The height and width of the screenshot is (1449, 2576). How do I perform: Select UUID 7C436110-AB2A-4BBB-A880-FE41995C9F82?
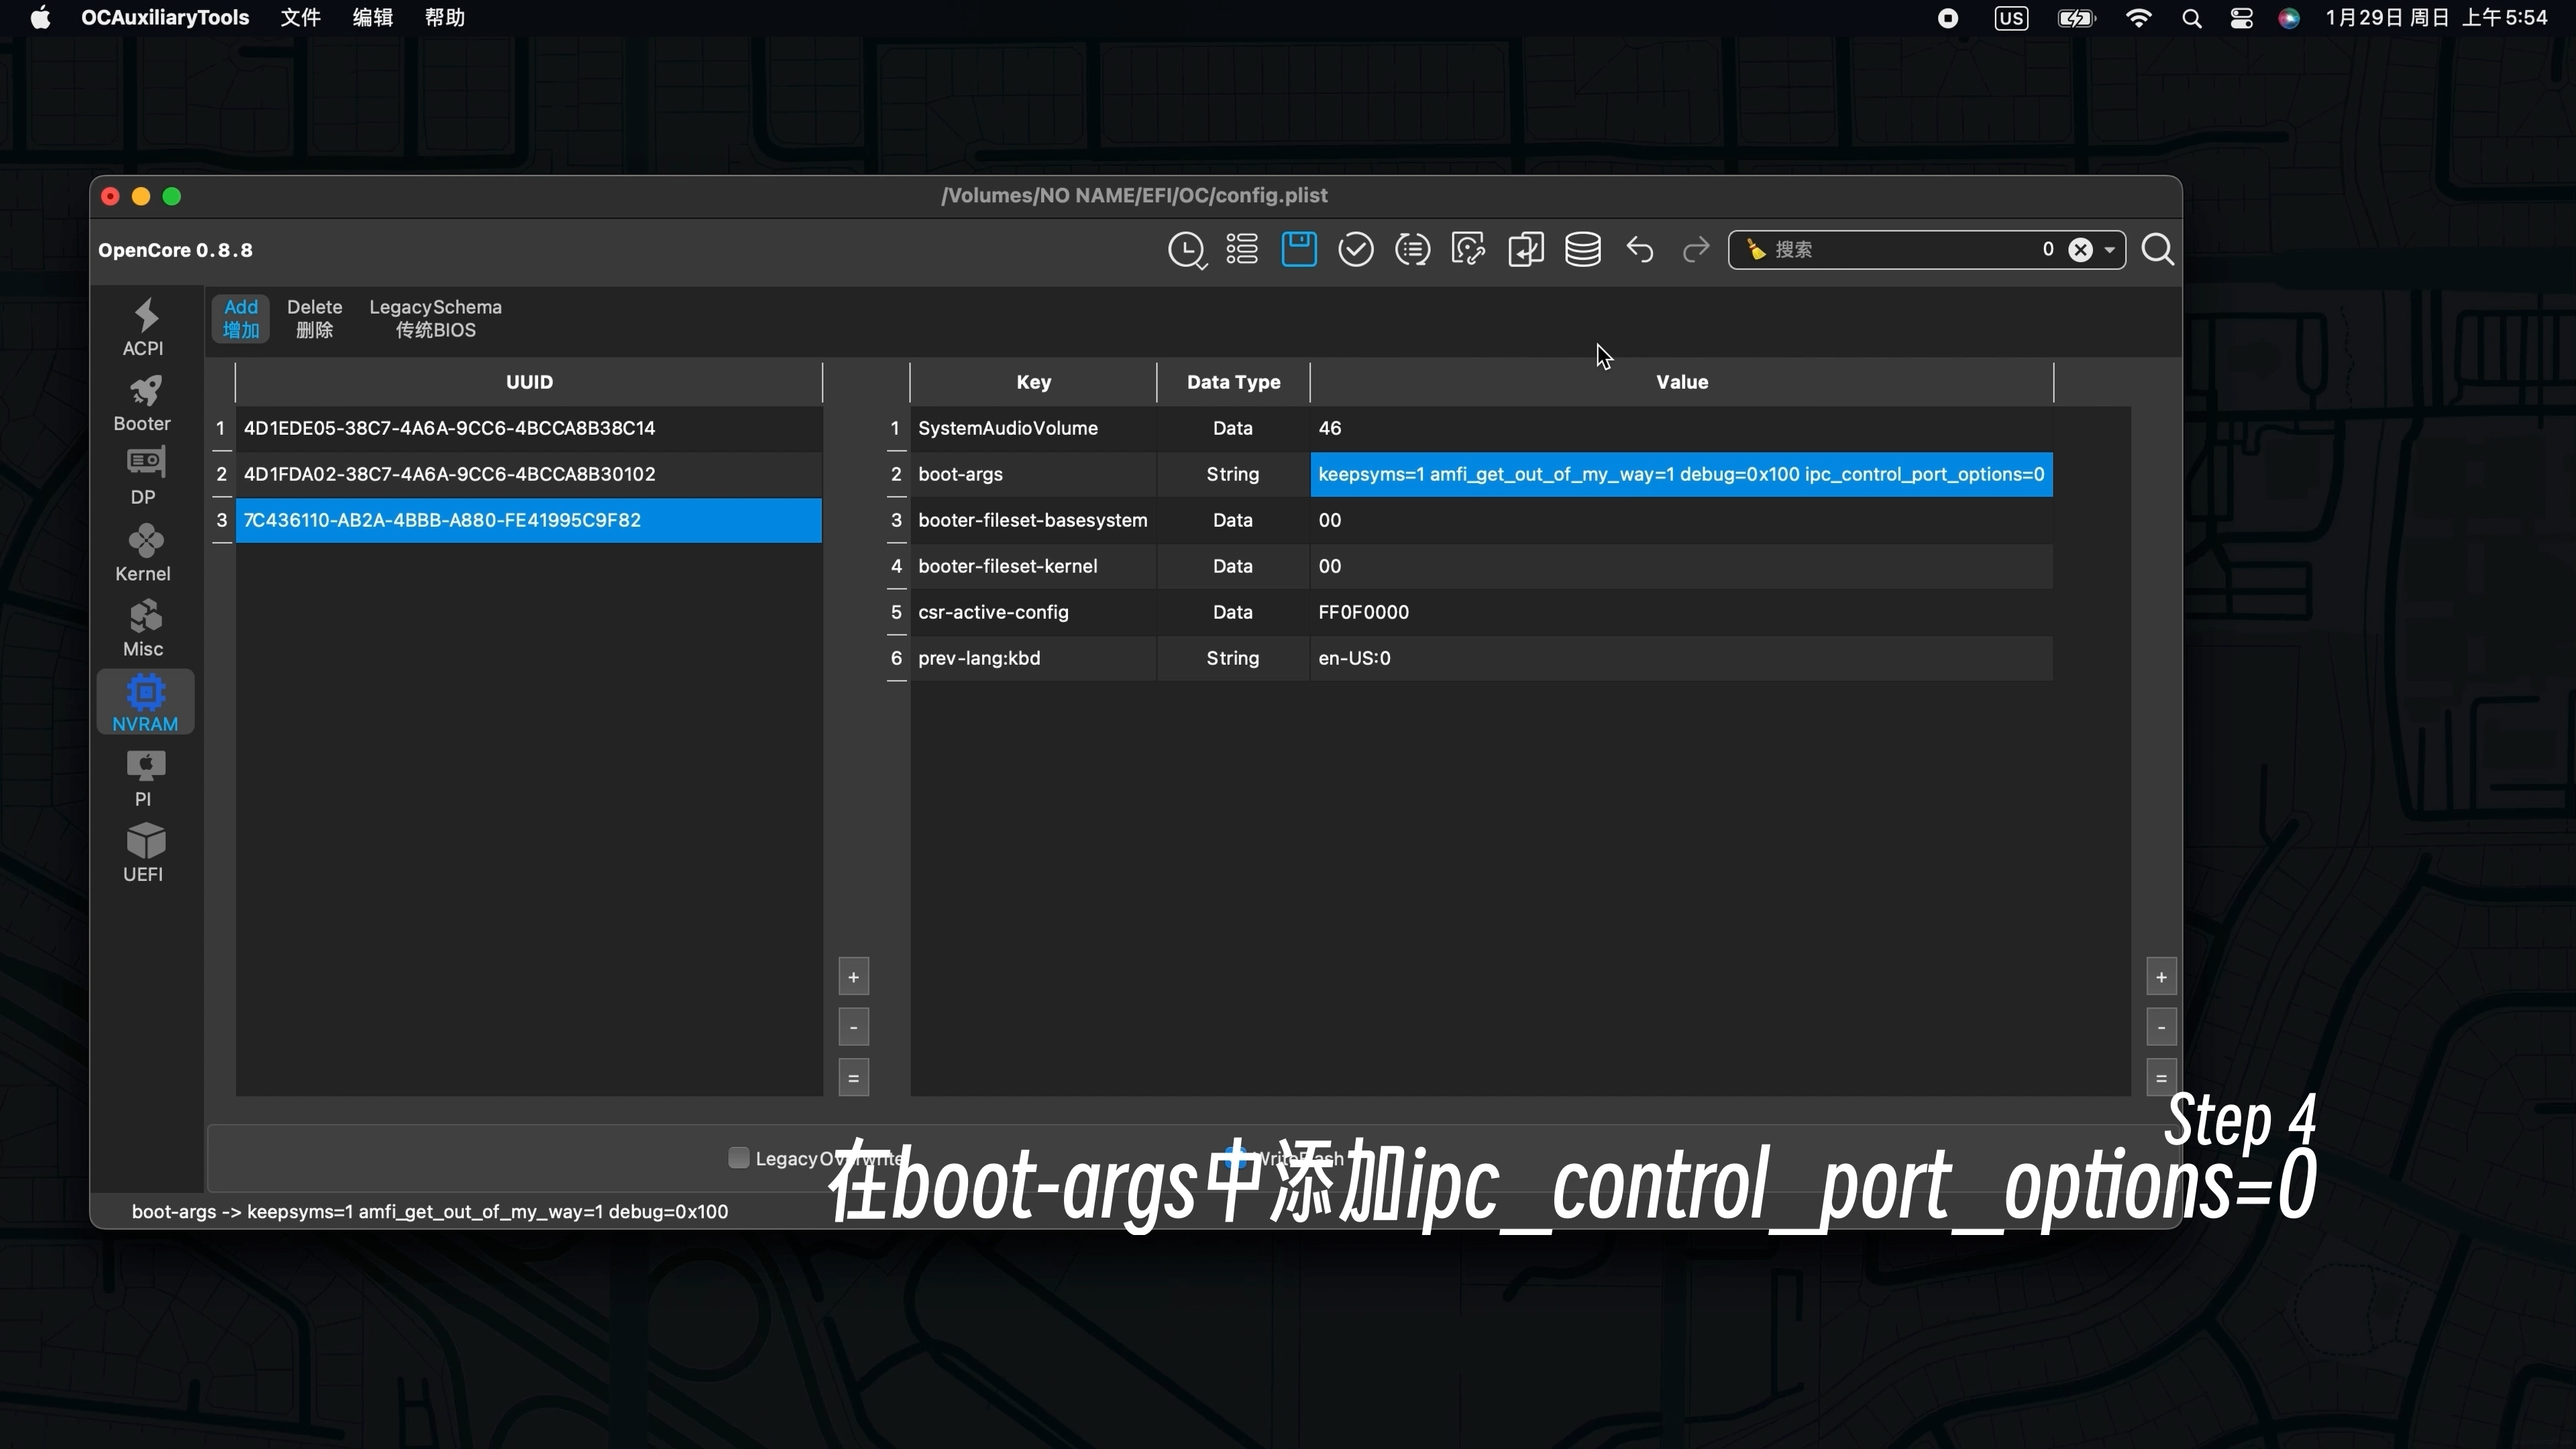(x=528, y=520)
